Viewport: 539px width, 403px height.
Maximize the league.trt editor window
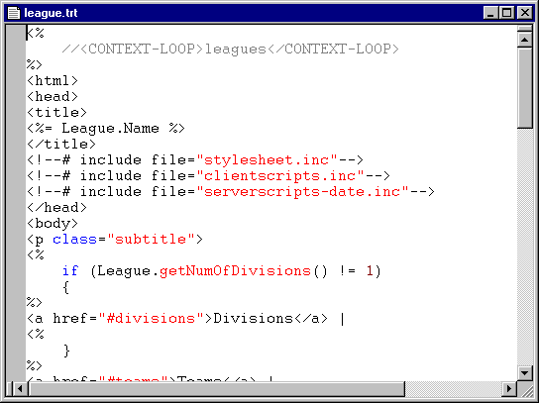click(507, 13)
